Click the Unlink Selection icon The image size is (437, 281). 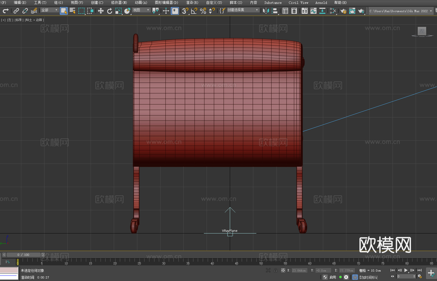(25, 11)
